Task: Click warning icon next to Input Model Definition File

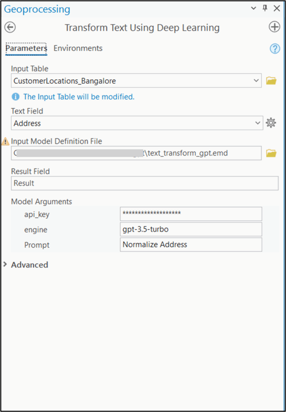Action: (6, 141)
